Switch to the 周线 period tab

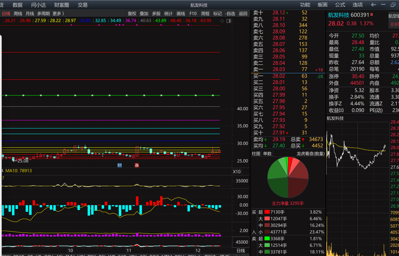[18, 13]
